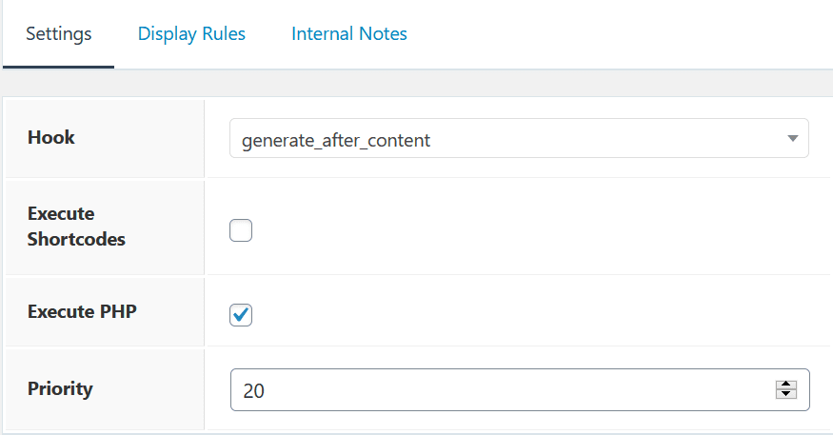This screenshot has height=435, width=833.
Task: Click the Hook dropdown arrow
Action: tap(792, 139)
